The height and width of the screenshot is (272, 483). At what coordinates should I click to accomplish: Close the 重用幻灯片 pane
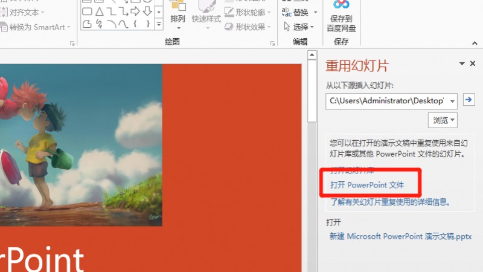point(473,63)
